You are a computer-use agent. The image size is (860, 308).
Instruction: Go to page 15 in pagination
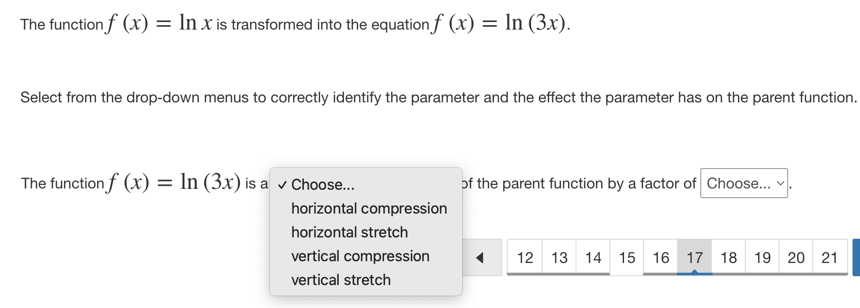pyautogui.click(x=627, y=257)
